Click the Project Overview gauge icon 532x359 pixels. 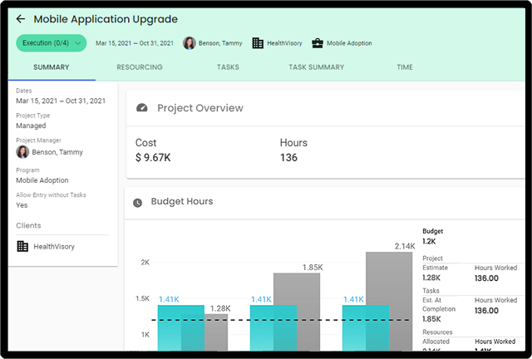[142, 108]
